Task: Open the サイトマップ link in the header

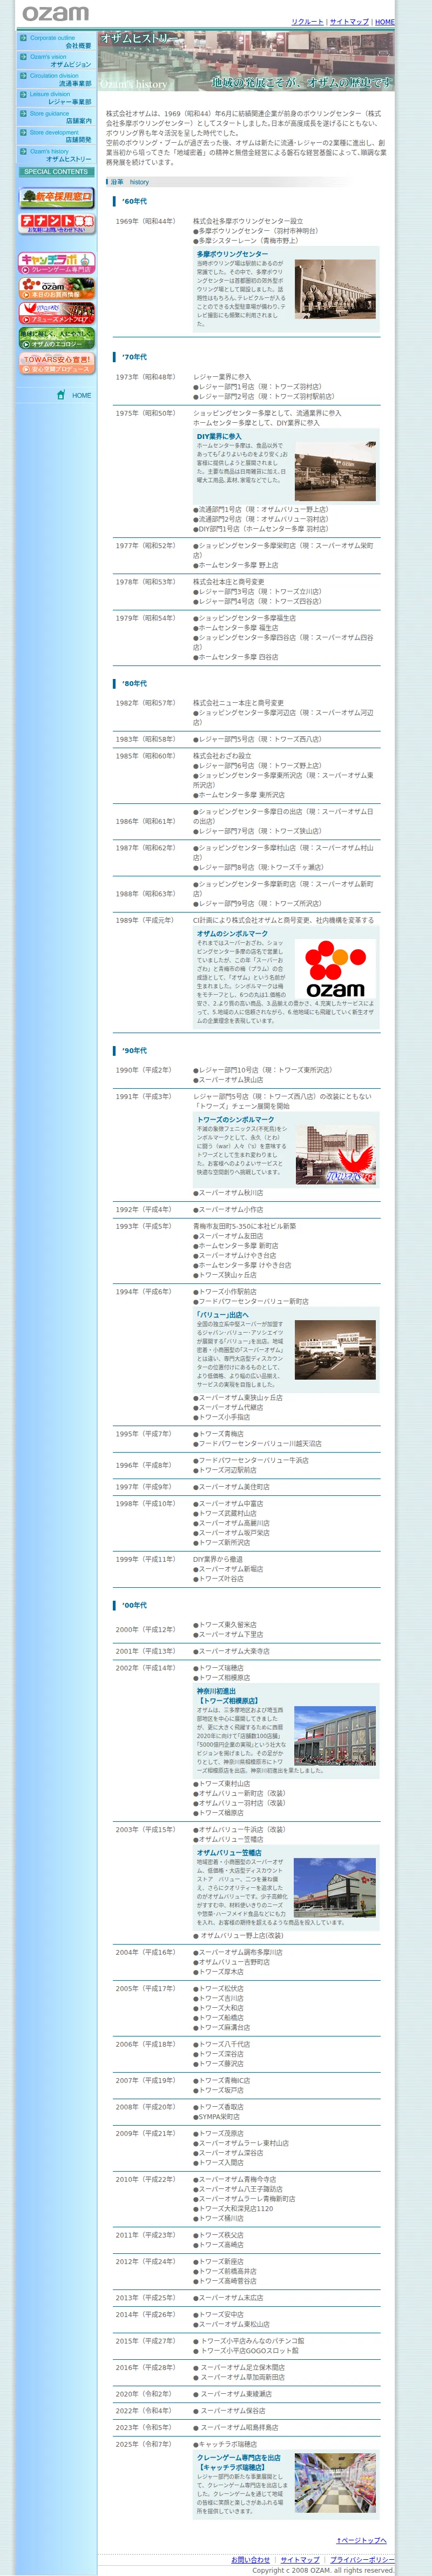Action: [x=349, y=22]
